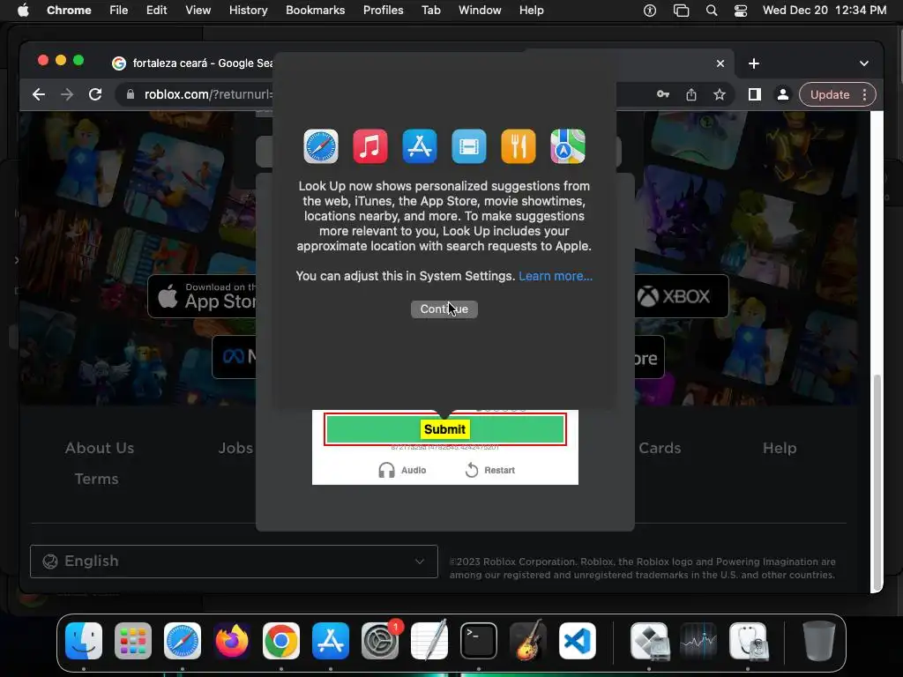Viewport: 903px width, 677px height.
Task: Click the green Submit button
Action: [444, 429]
